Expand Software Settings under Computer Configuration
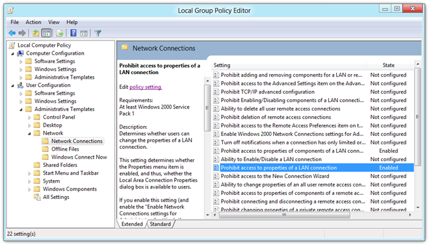The width and height of the screenshot is (429, 245). tap(21, 62)
